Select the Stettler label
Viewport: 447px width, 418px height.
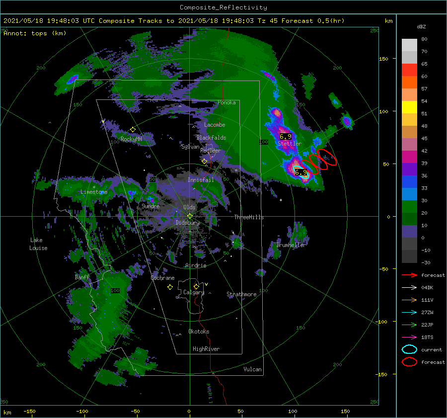click(x=290, y=144)
